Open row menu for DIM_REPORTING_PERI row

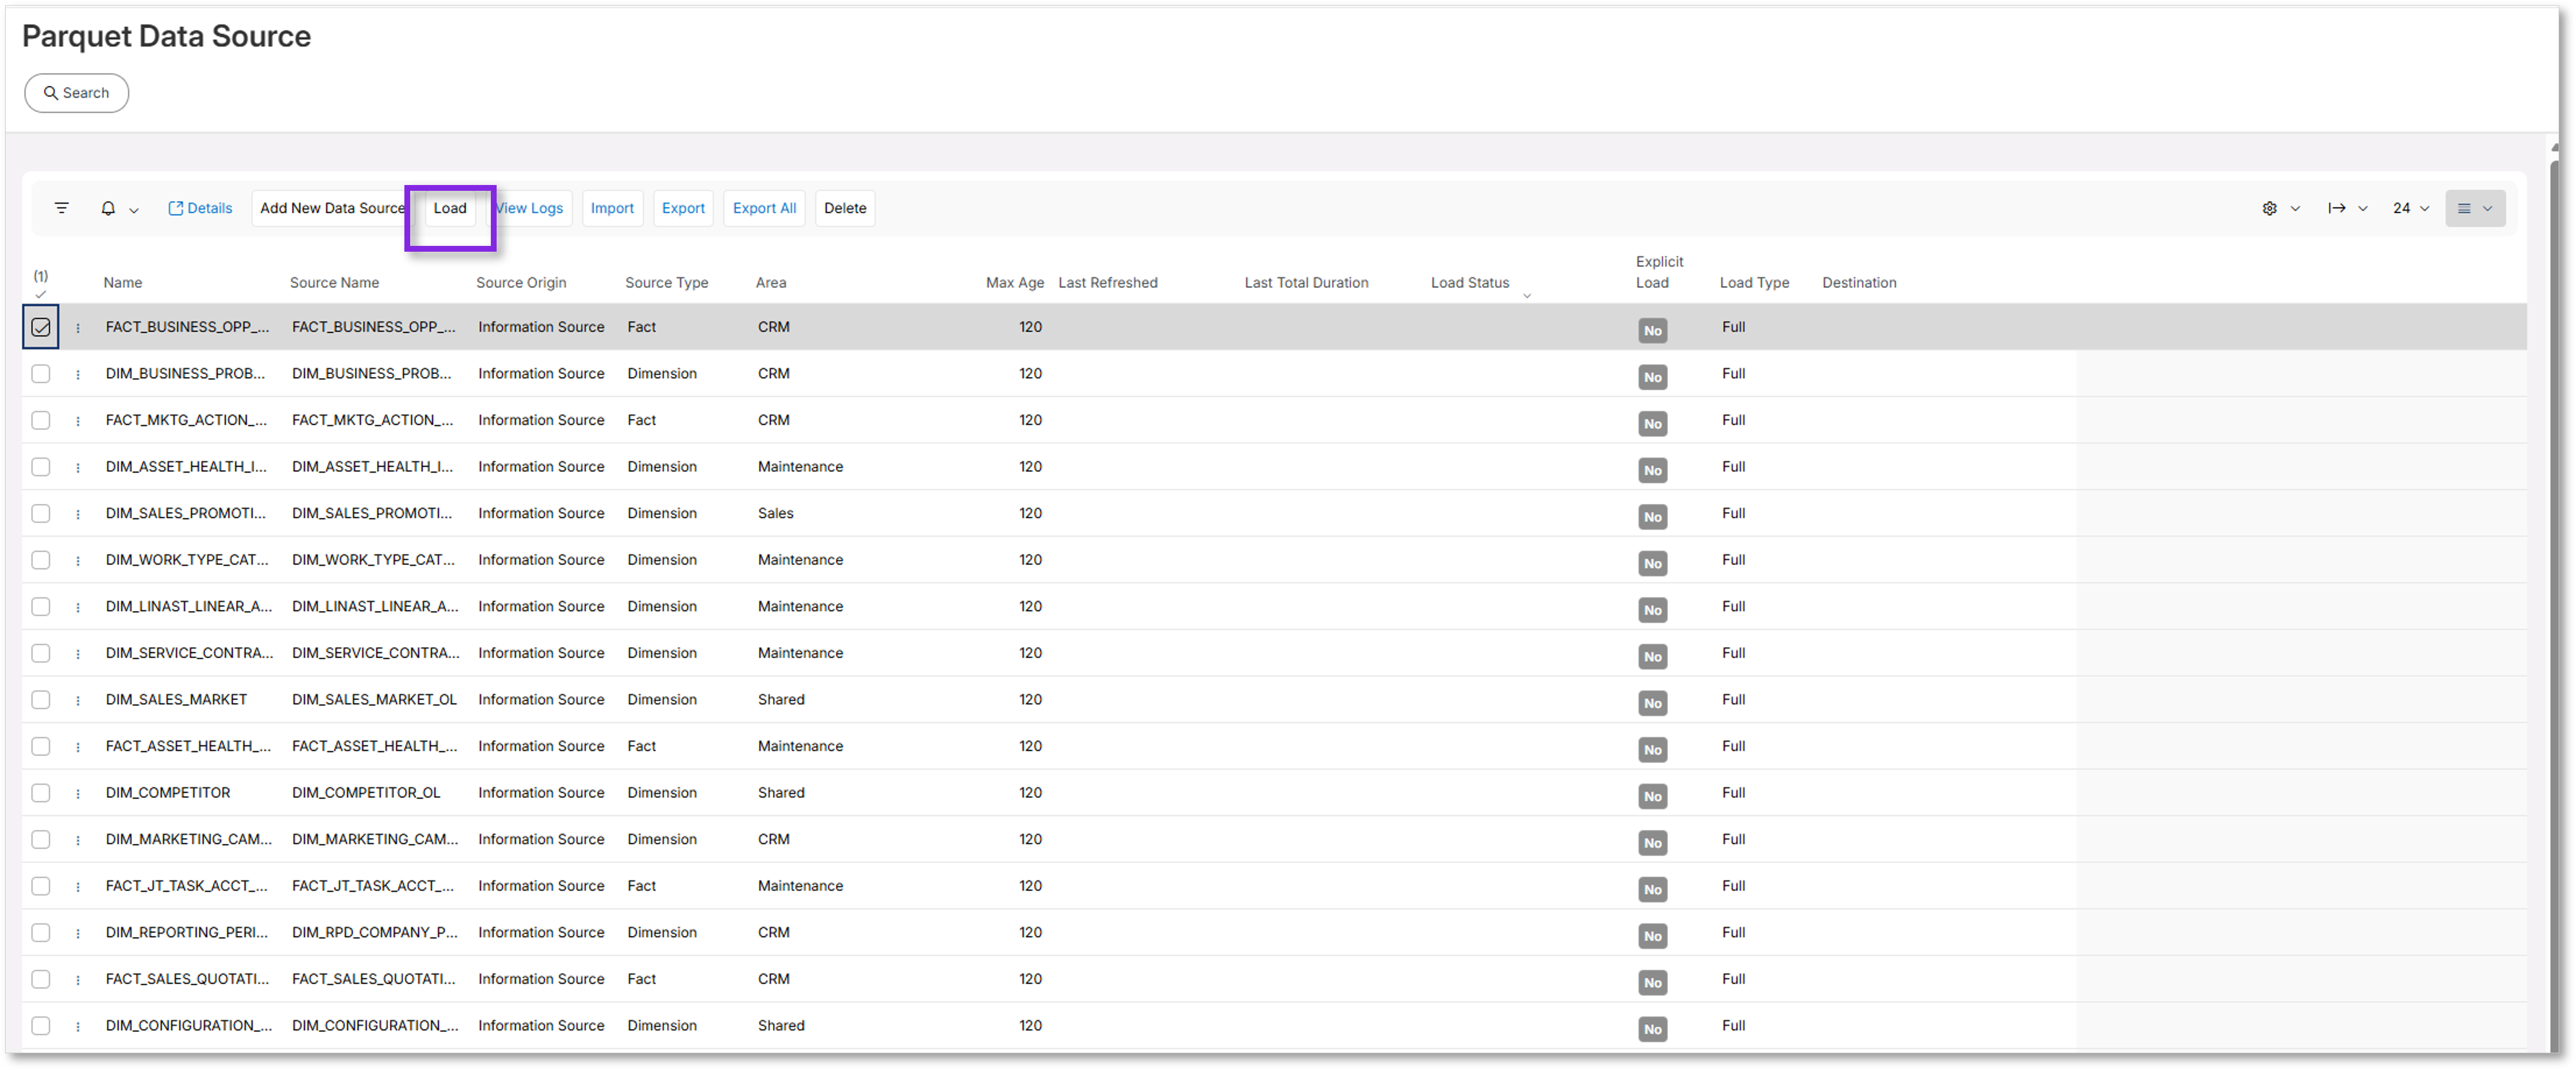click(x=78, y=933)
